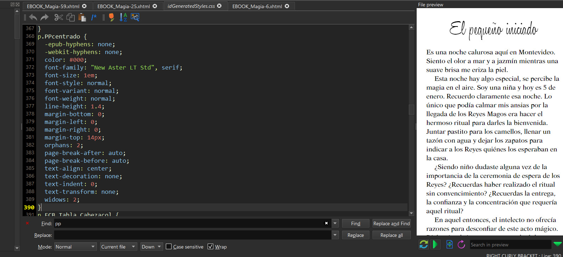Close the EBOOK_Magia-6.xhtml tab
Viewport: 563px width, 257px height.
[x=287, y=6]
